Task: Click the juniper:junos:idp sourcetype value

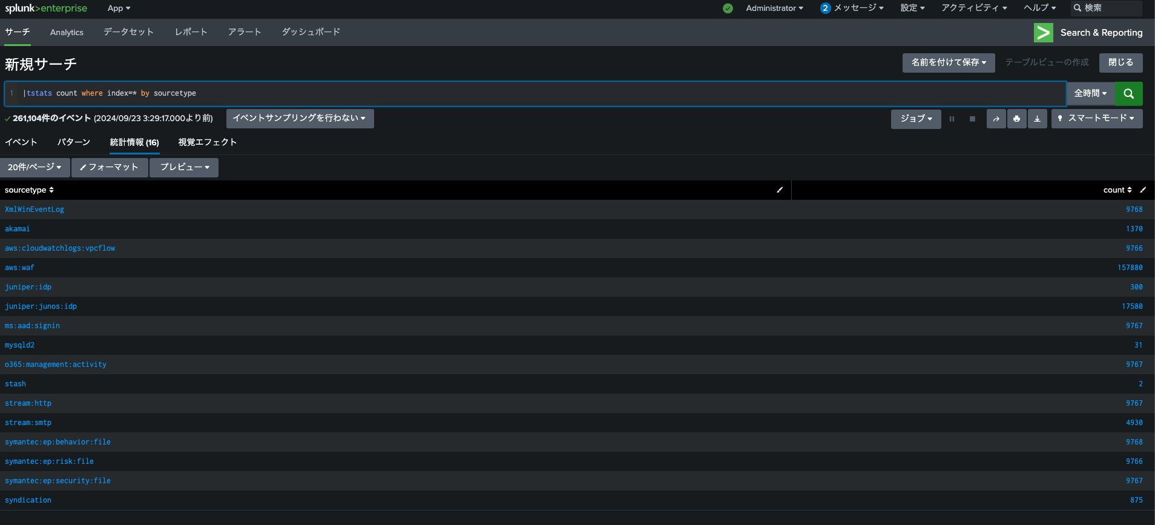Action: pos(41,306)
